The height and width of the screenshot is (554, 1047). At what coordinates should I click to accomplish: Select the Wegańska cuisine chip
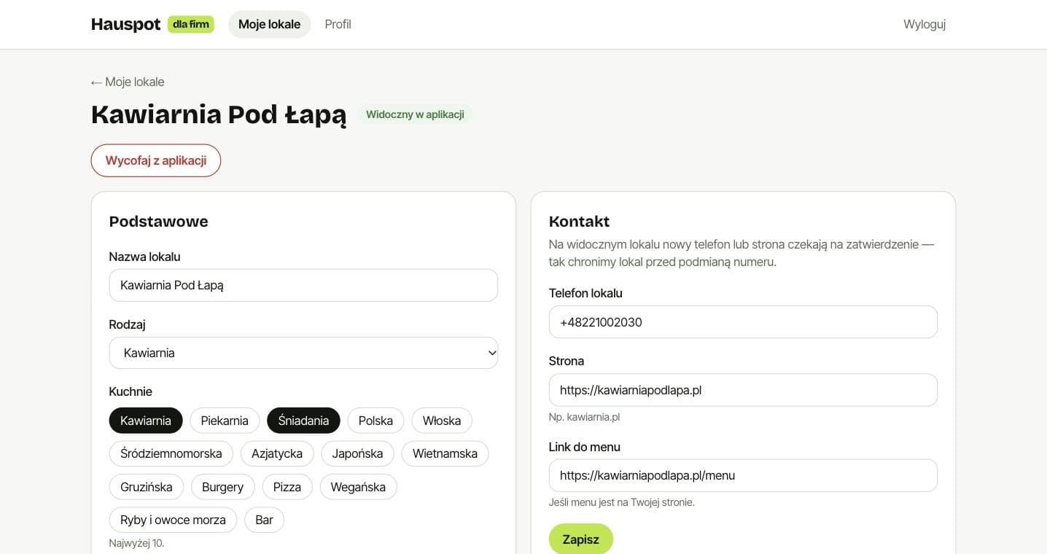[358, 487]
